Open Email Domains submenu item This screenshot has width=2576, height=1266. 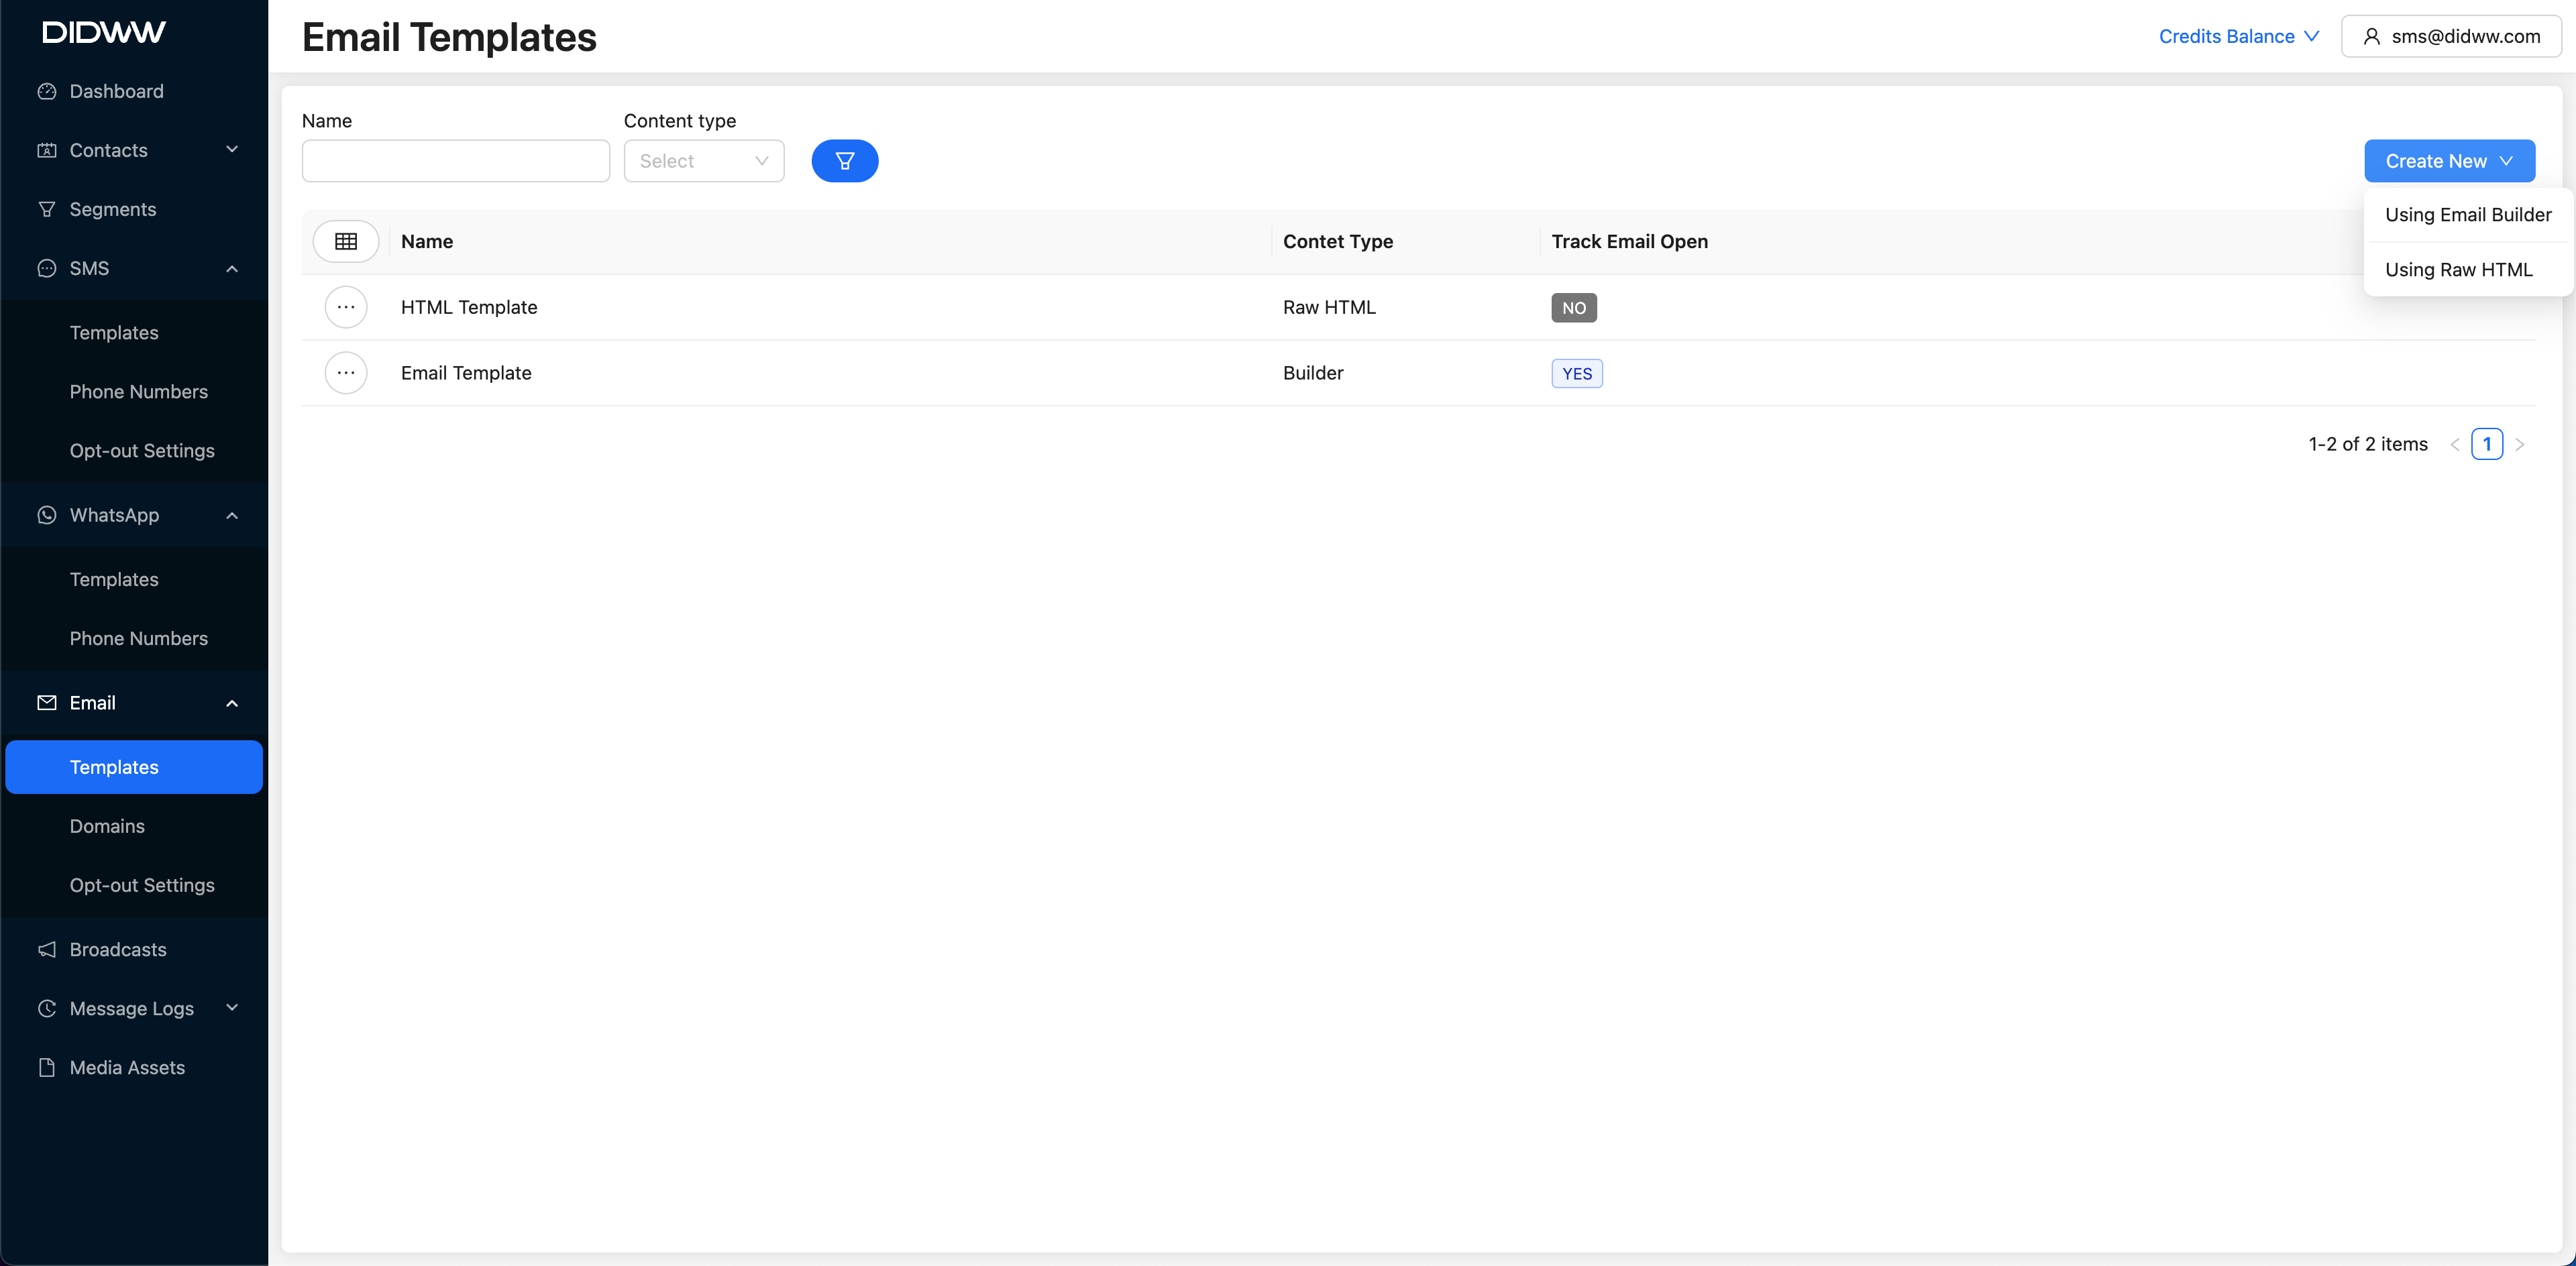pos(134,826)
